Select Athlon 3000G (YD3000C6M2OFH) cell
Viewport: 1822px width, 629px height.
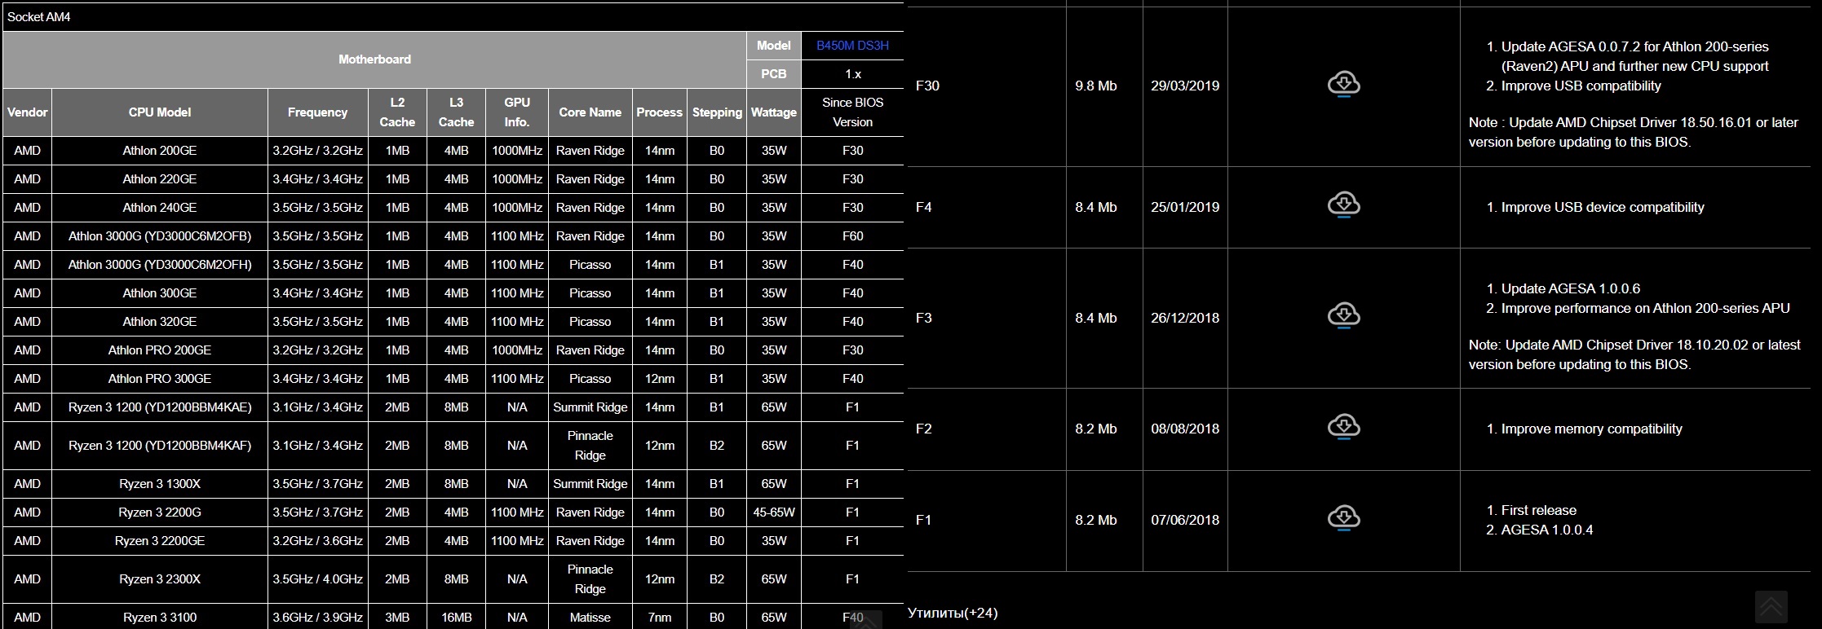pyautogui.click(x=160, y=265)
